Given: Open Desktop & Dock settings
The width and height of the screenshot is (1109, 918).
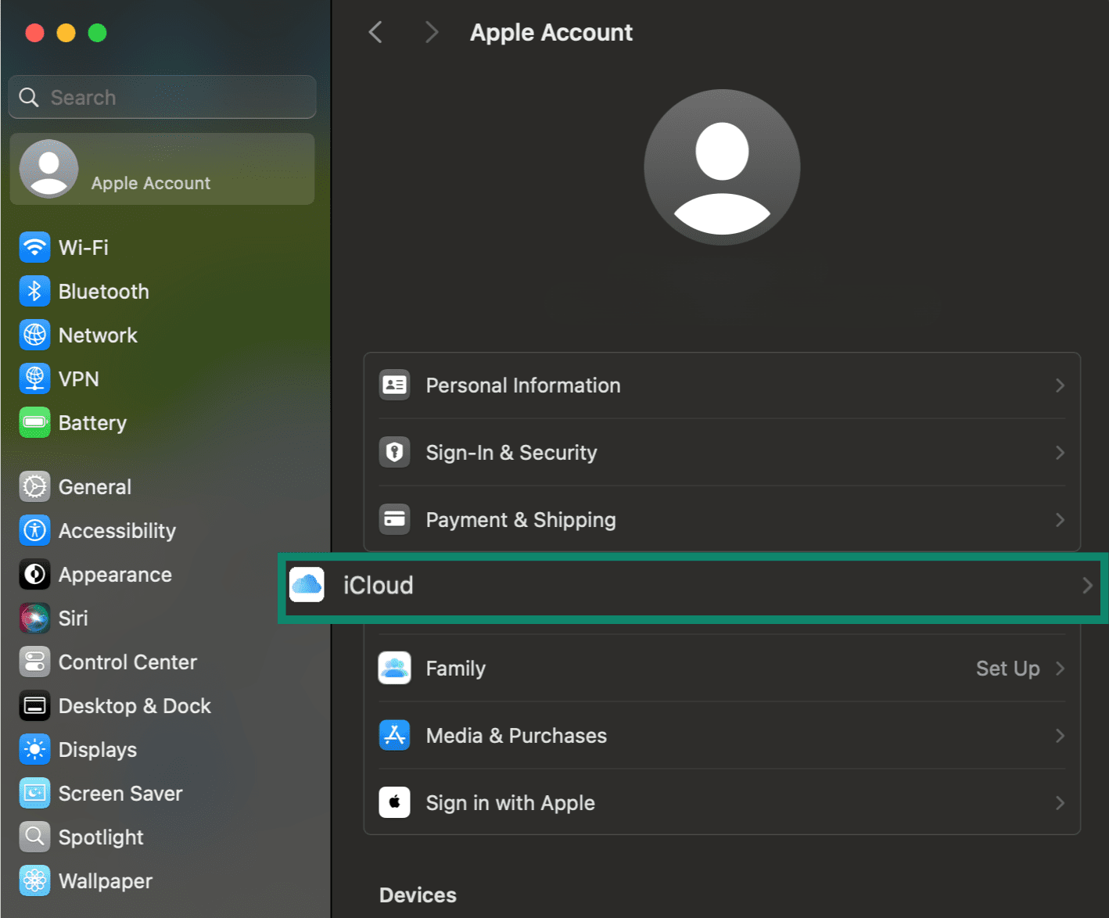Looking at the screenshot, I should [135, 705].
